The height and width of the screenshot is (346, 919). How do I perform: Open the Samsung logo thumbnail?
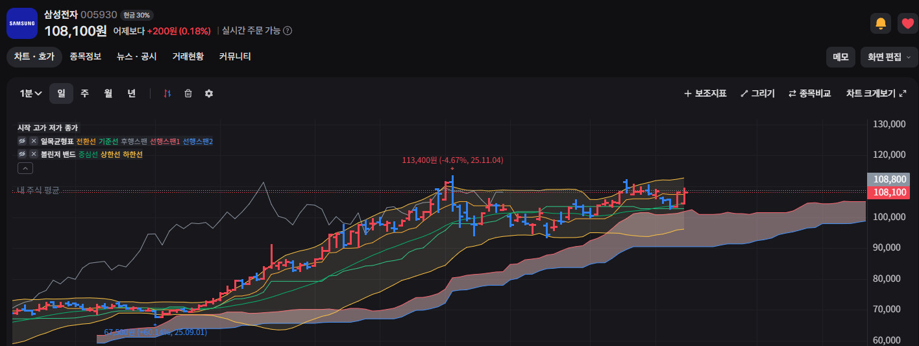[22, 23]
